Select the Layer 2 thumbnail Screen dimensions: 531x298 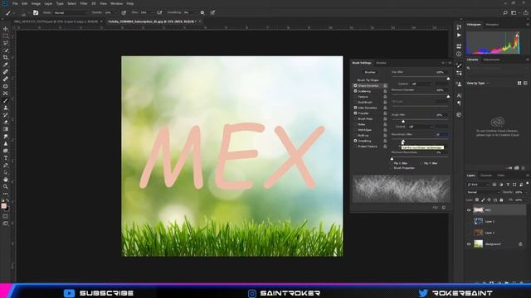click(x=478, y=221)
